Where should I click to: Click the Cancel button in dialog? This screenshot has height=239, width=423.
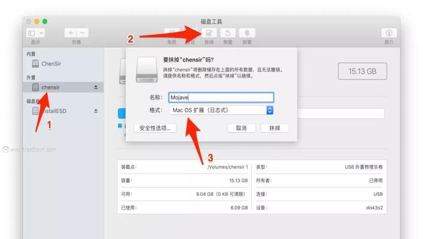click(x=241, y=128)
